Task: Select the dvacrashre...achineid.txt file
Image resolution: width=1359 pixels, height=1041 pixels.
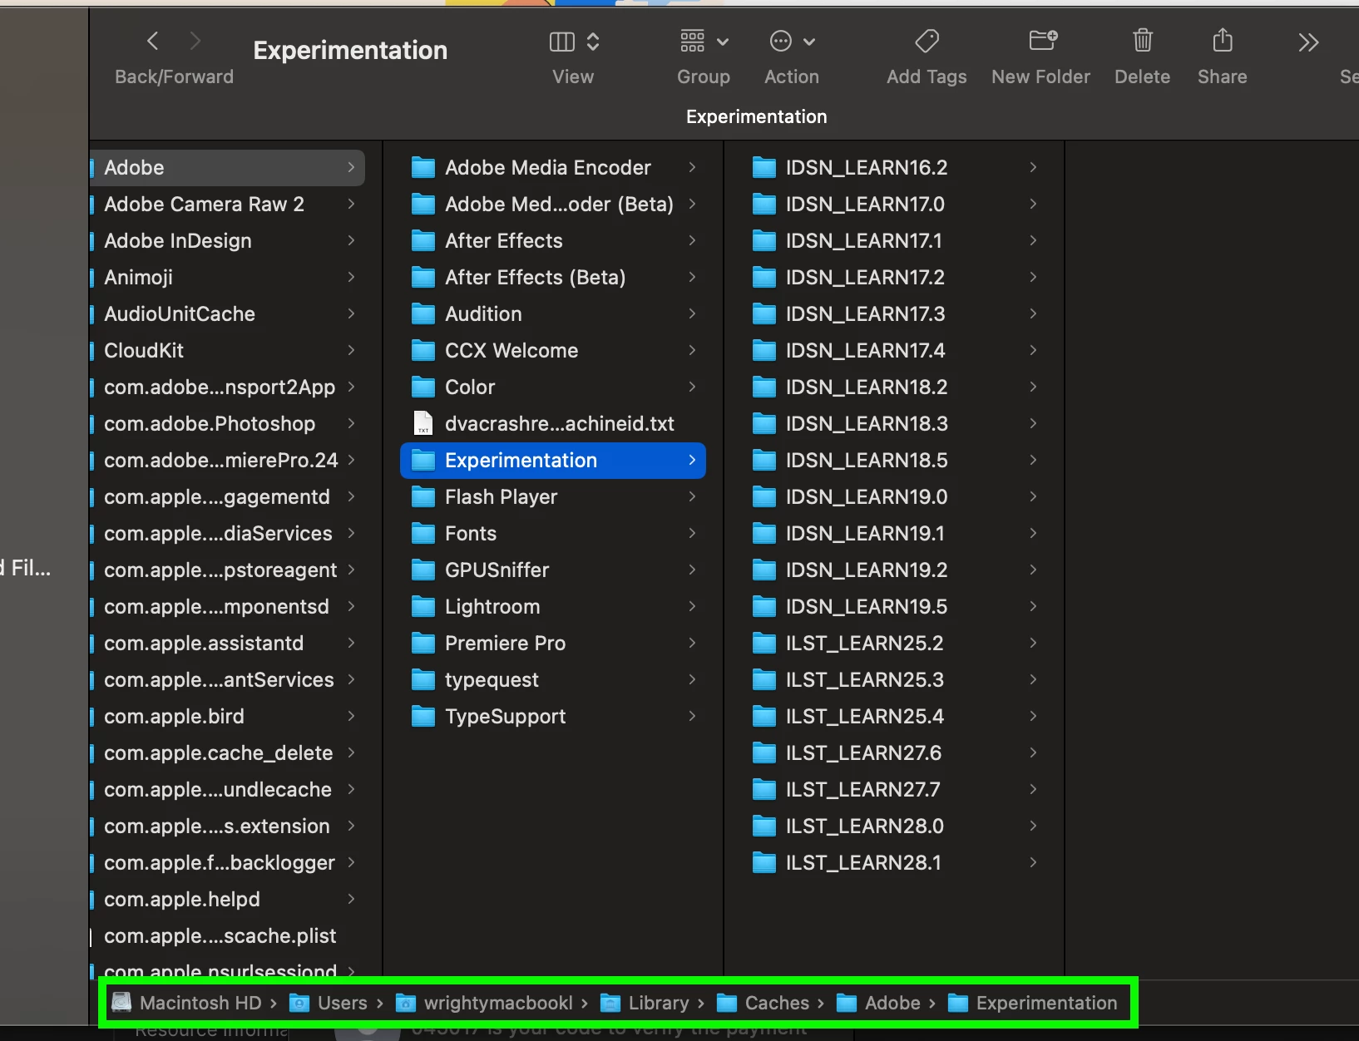Action: (553, 424)
